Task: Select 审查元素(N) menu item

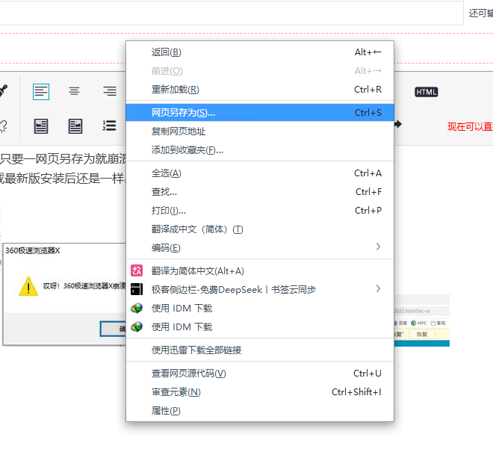Action: pyautogui.click(x=260, y=392)
